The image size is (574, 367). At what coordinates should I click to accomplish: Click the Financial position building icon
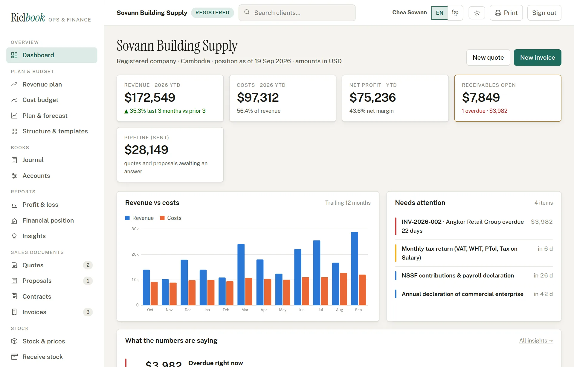coord(14,220)
